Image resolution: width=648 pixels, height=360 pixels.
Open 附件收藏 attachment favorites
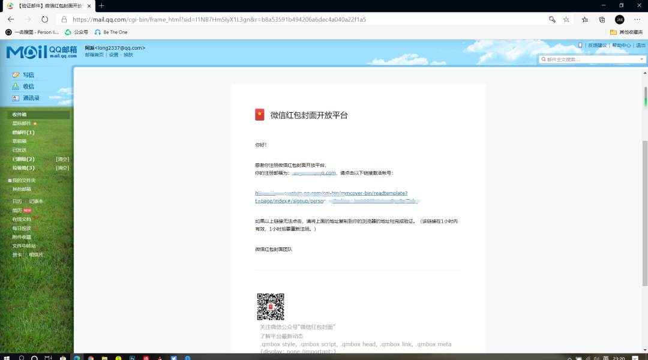(x=22, y=237)
